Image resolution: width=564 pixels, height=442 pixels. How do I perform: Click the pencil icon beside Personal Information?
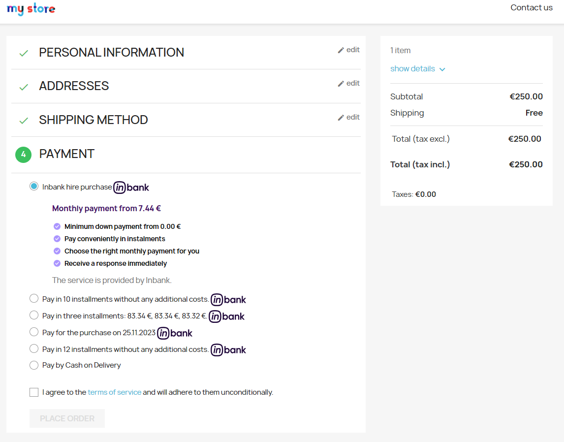pos(341,50)
